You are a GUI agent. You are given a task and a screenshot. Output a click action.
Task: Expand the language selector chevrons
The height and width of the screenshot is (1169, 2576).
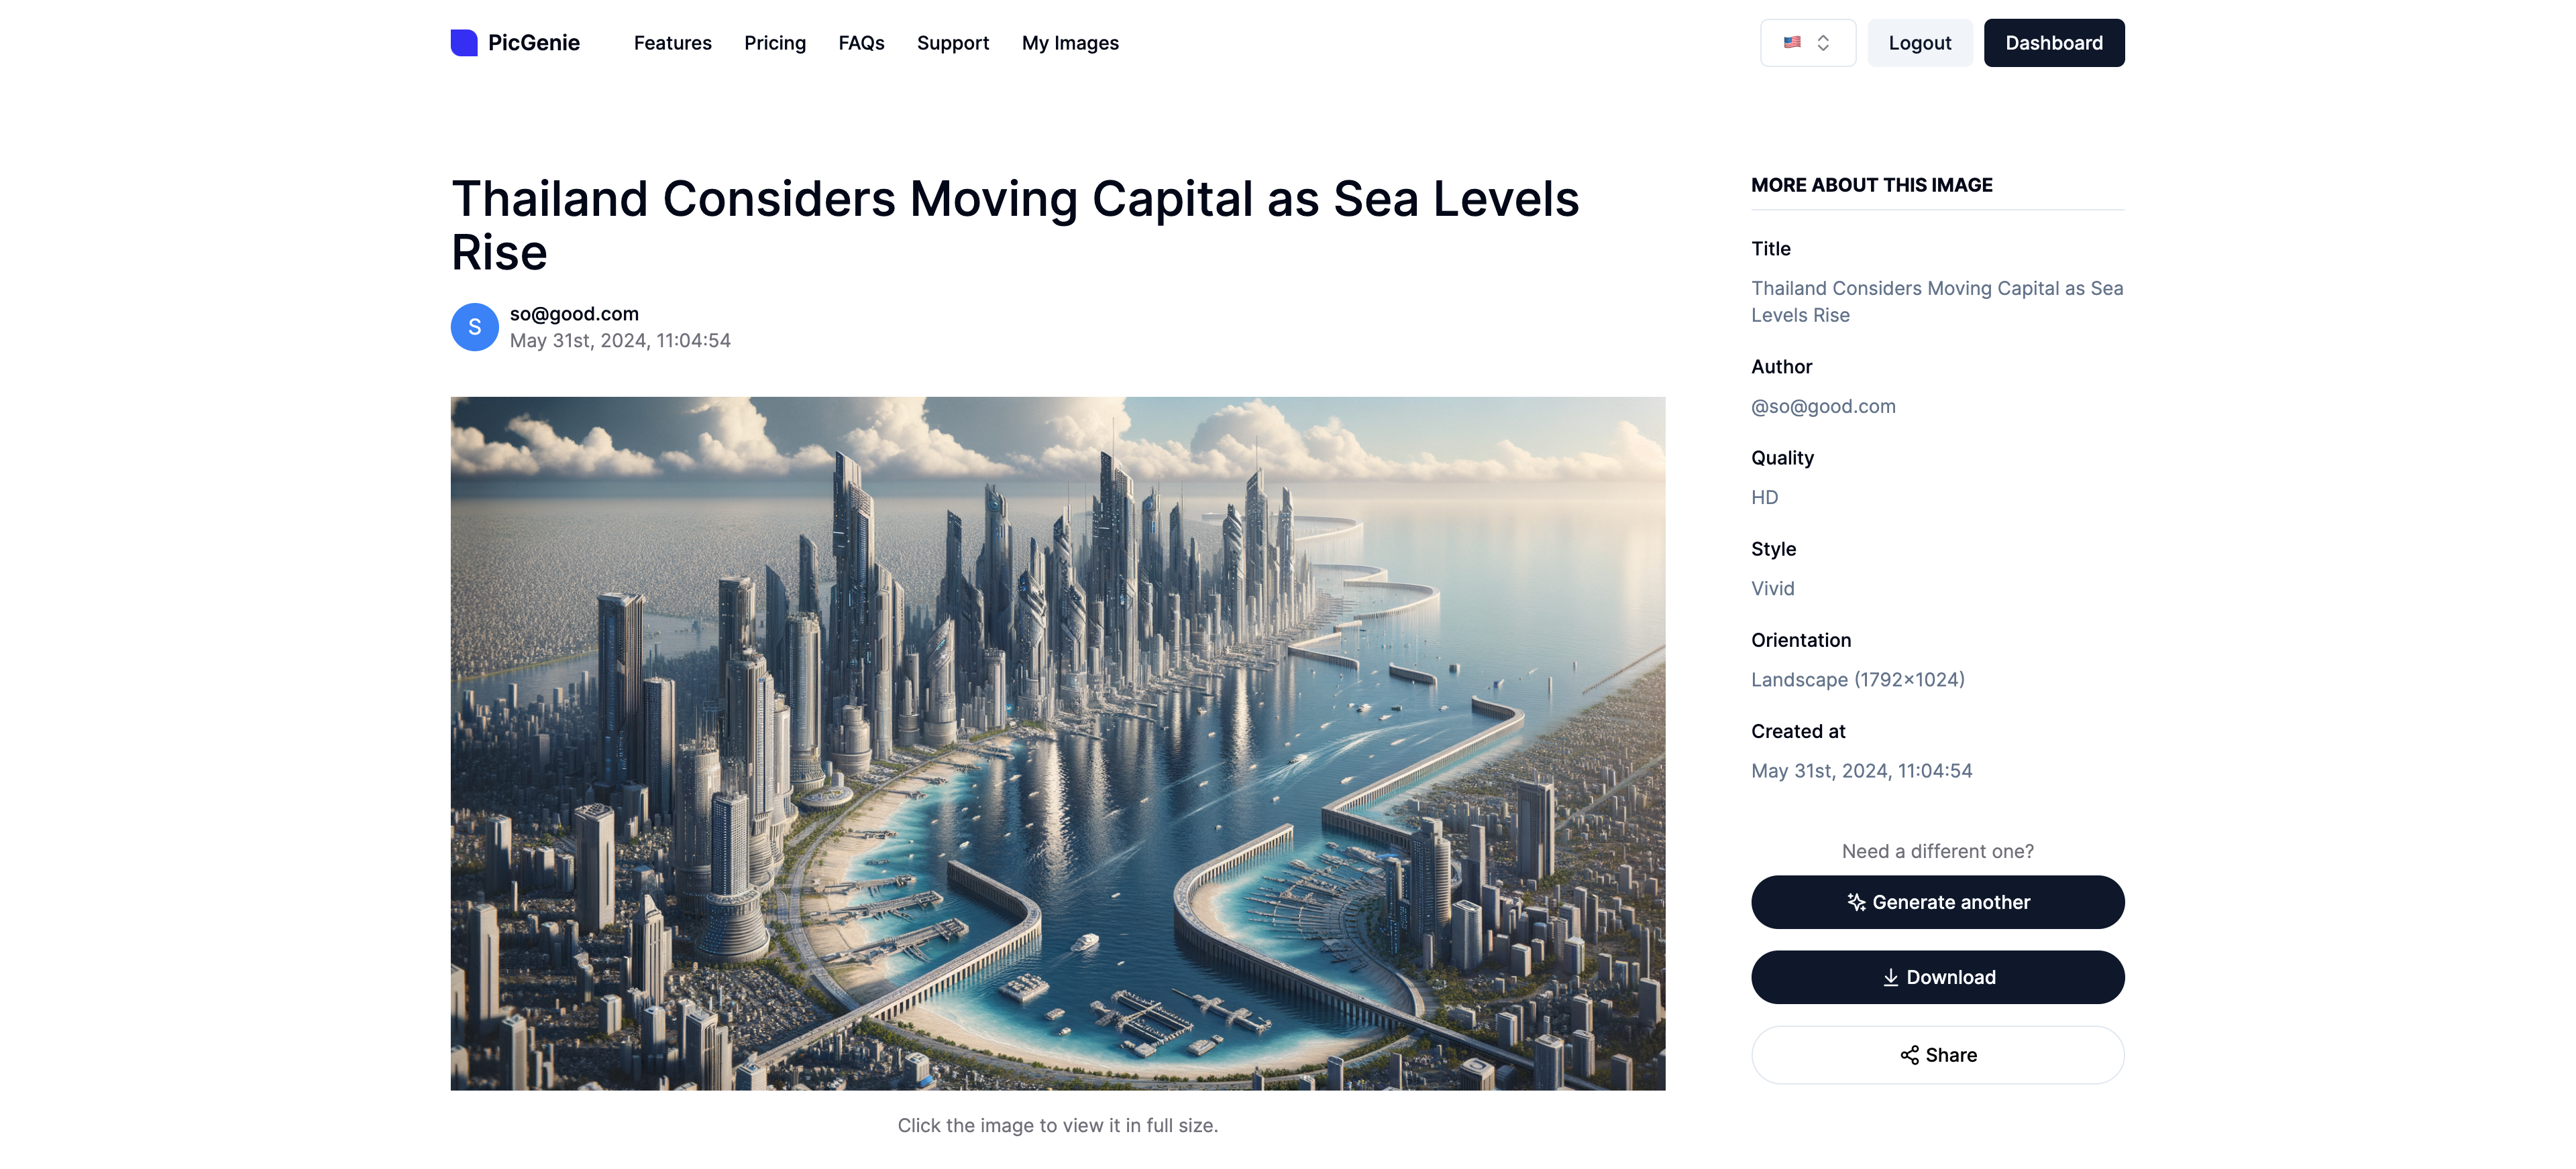[x=1823, y=43]
